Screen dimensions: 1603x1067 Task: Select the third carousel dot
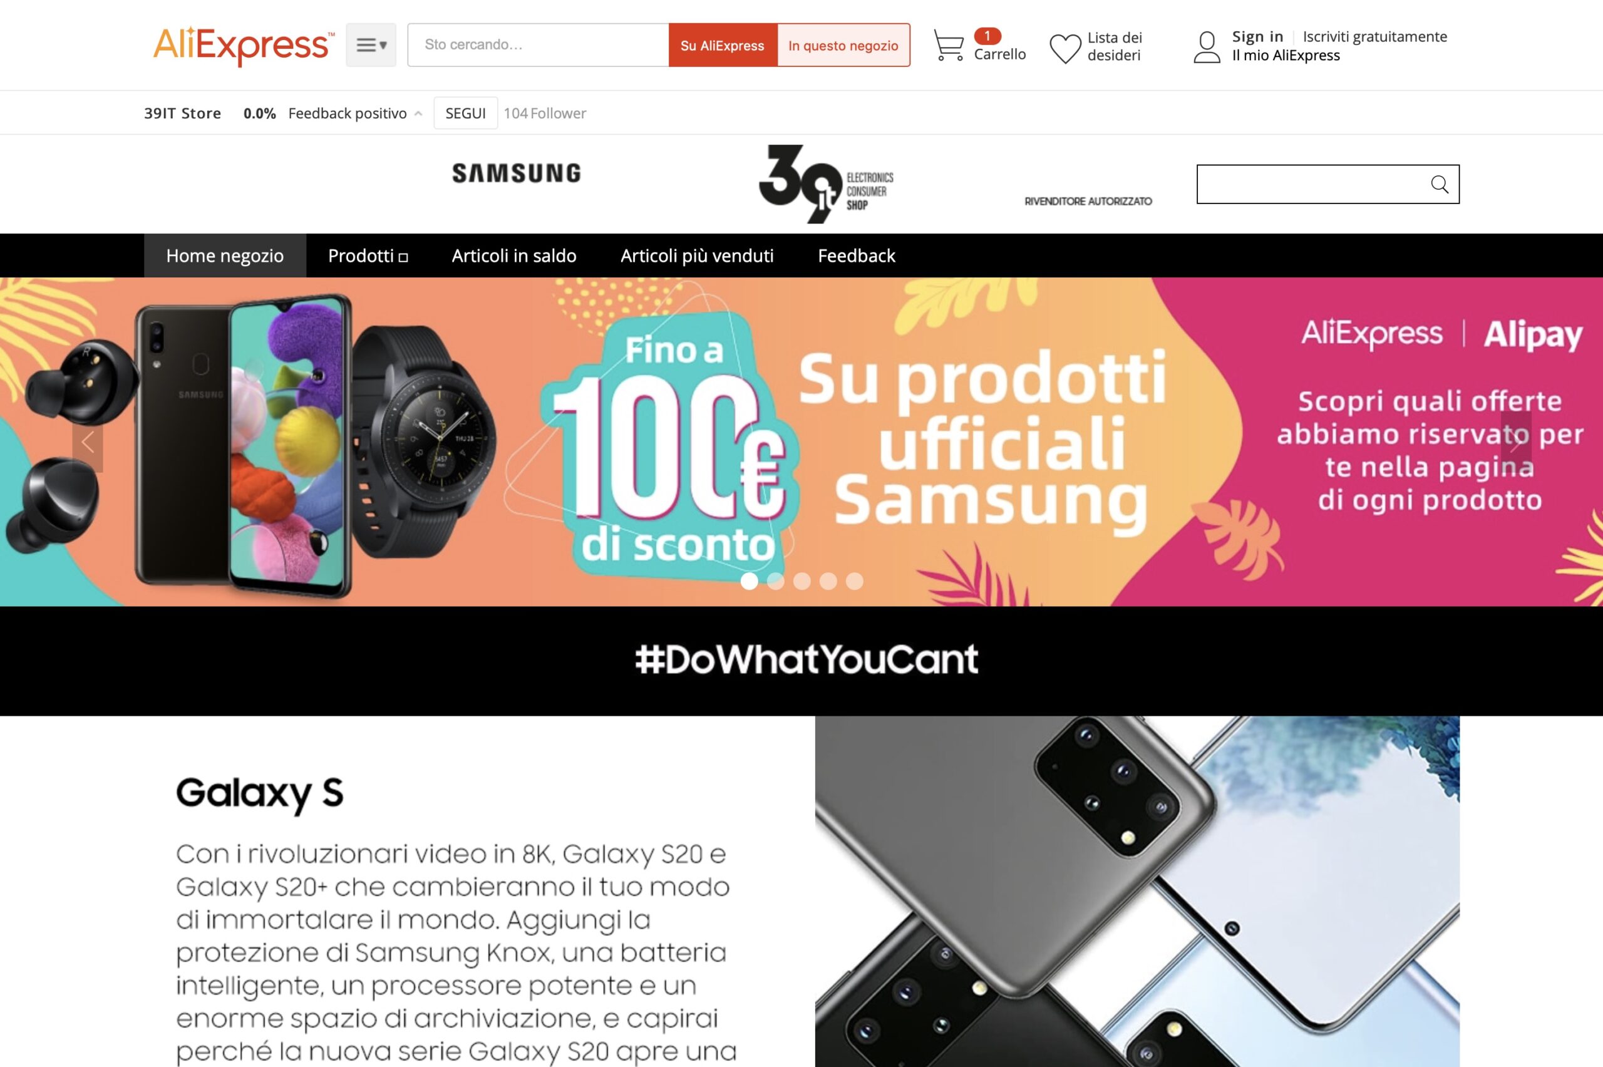click(802, 581)
